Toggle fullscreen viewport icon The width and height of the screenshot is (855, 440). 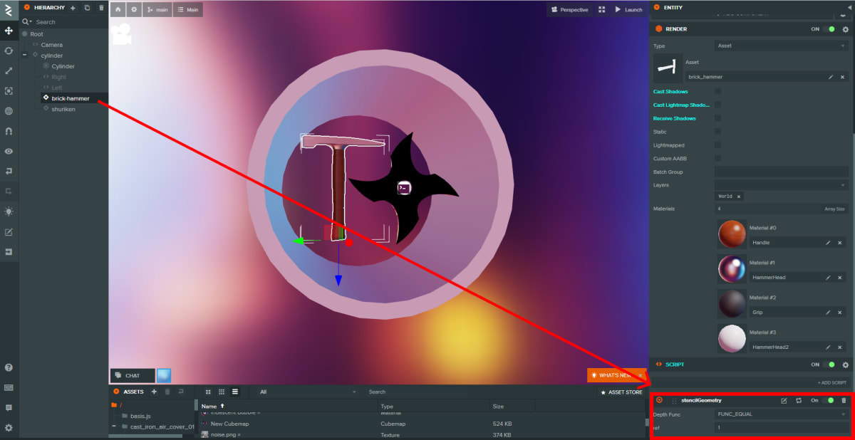(x=601, y=9)
